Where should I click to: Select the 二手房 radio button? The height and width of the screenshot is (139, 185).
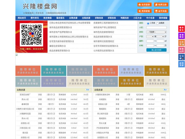[148, 23]
